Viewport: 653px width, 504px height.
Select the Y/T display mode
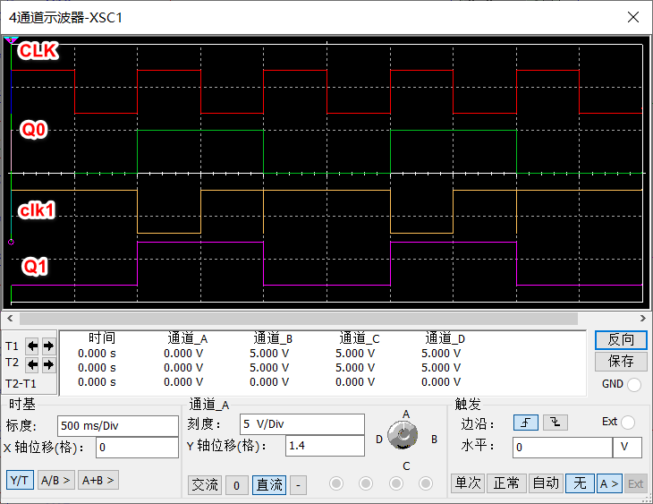19,481
